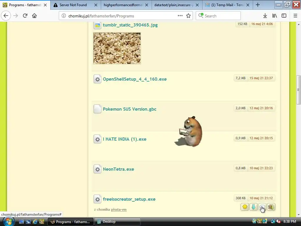Screen dimensions: 301x226
Task: Click the image icon beside tumblr_static_390465.jpg
Action: click(x=98, y=25)
